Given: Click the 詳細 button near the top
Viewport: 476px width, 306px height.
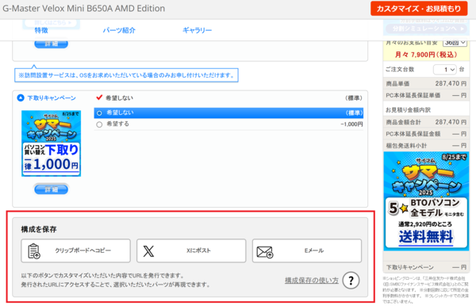Looking at the screenshot, I should point(52,44).
